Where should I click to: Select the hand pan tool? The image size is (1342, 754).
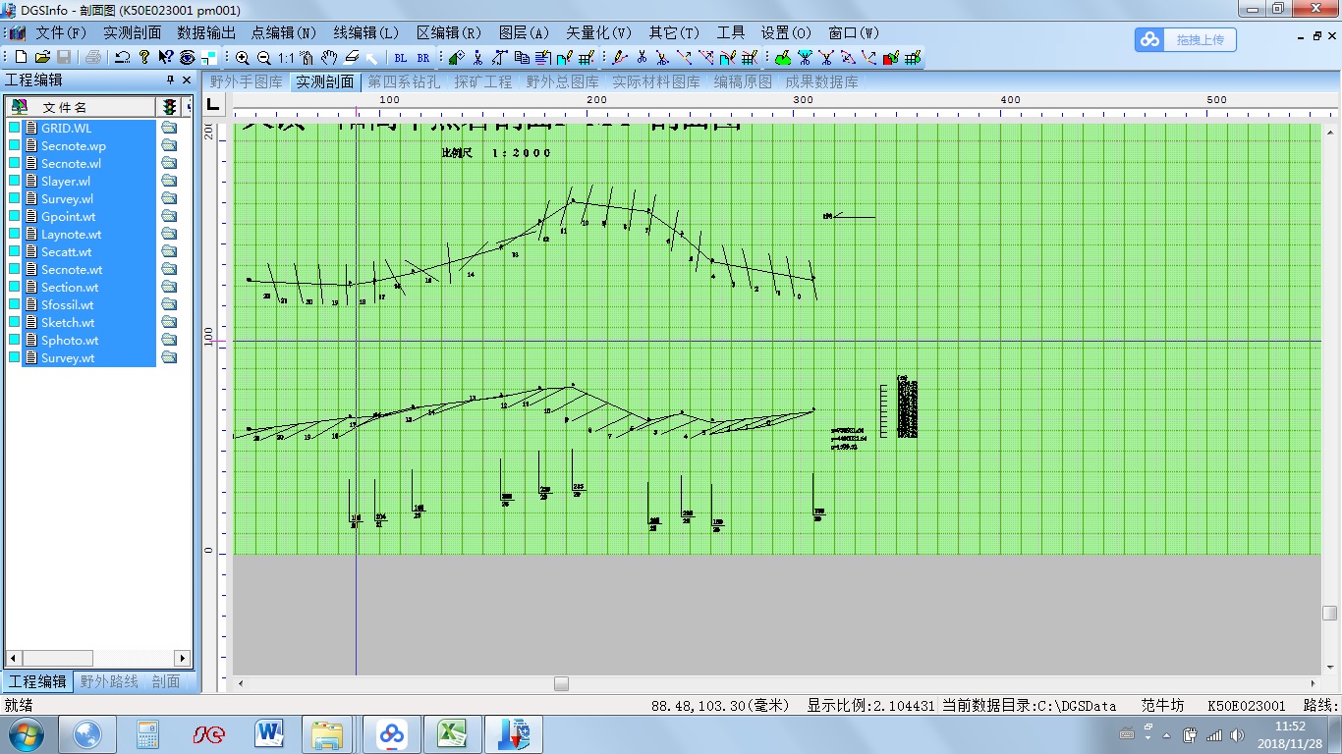click(x=329, y=57)
